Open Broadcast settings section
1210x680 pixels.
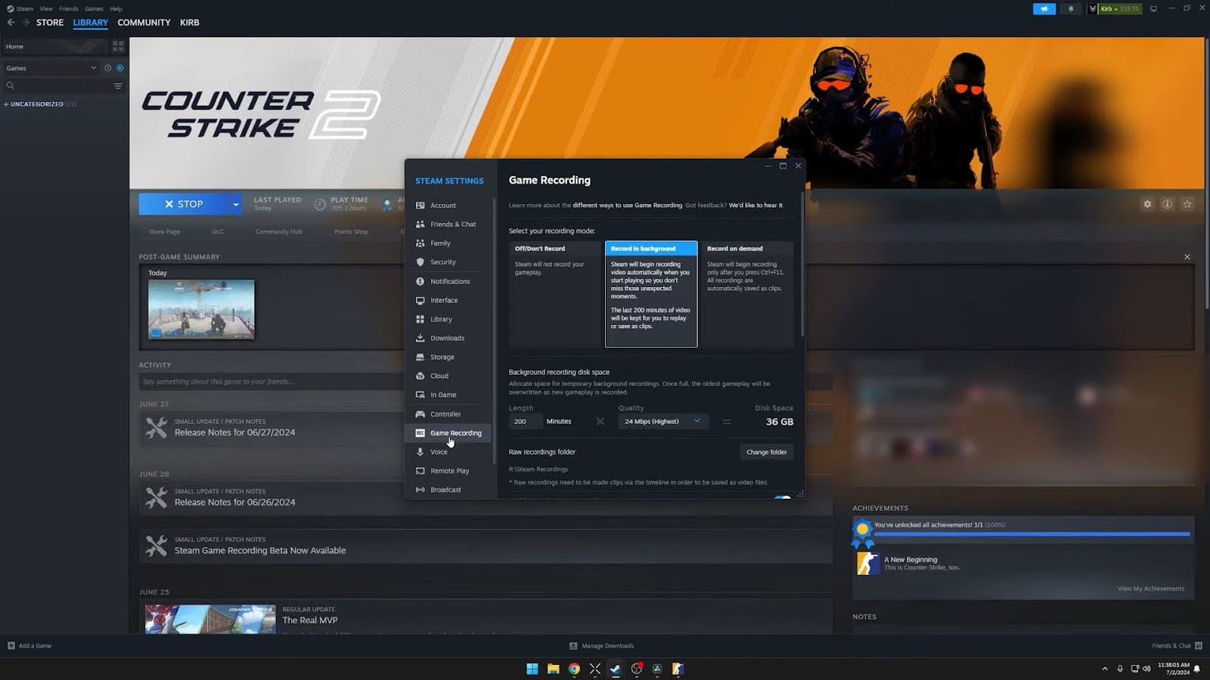[448, 490]
